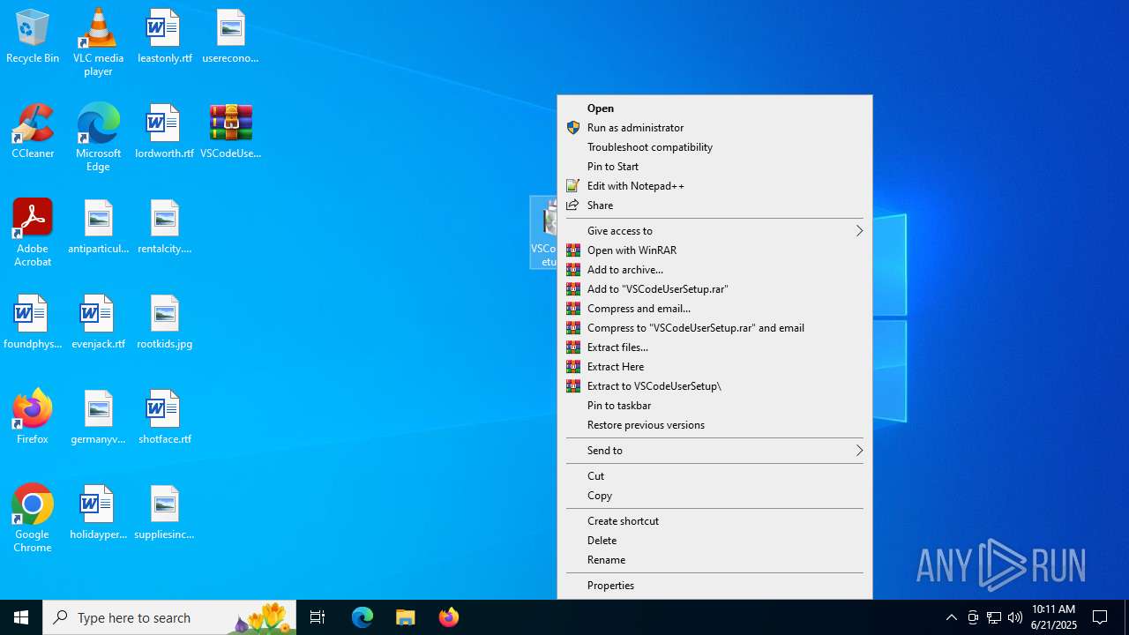Select the germanyv image file icon
The image size is (1129, 635).
(98, 418)
